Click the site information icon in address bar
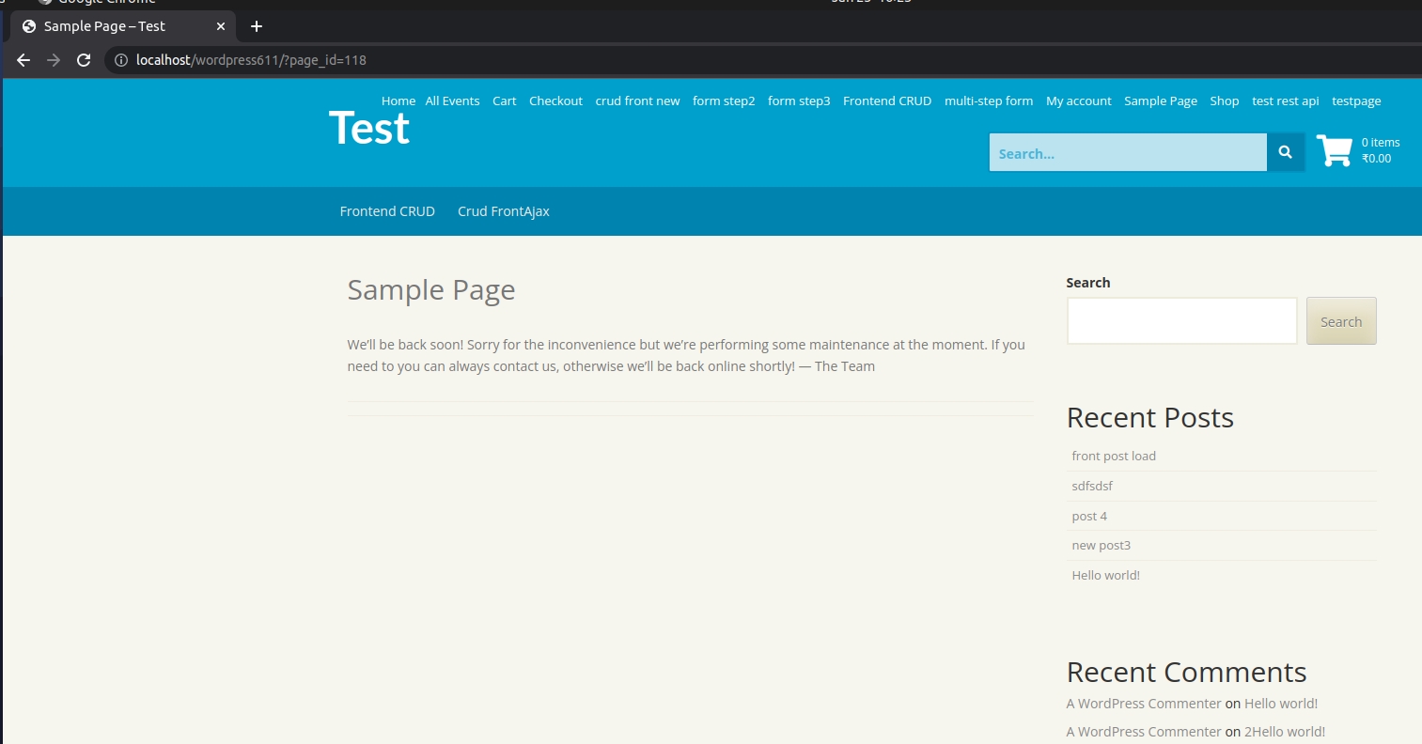This screenshot has height=744, width=1422. [x=120, y=60]
